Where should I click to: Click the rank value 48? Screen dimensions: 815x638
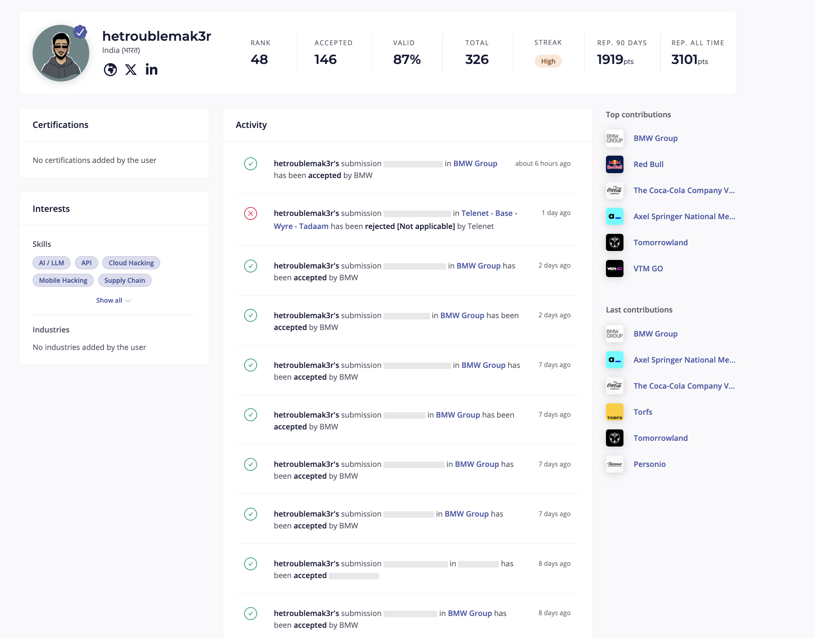tap(259, 59)
